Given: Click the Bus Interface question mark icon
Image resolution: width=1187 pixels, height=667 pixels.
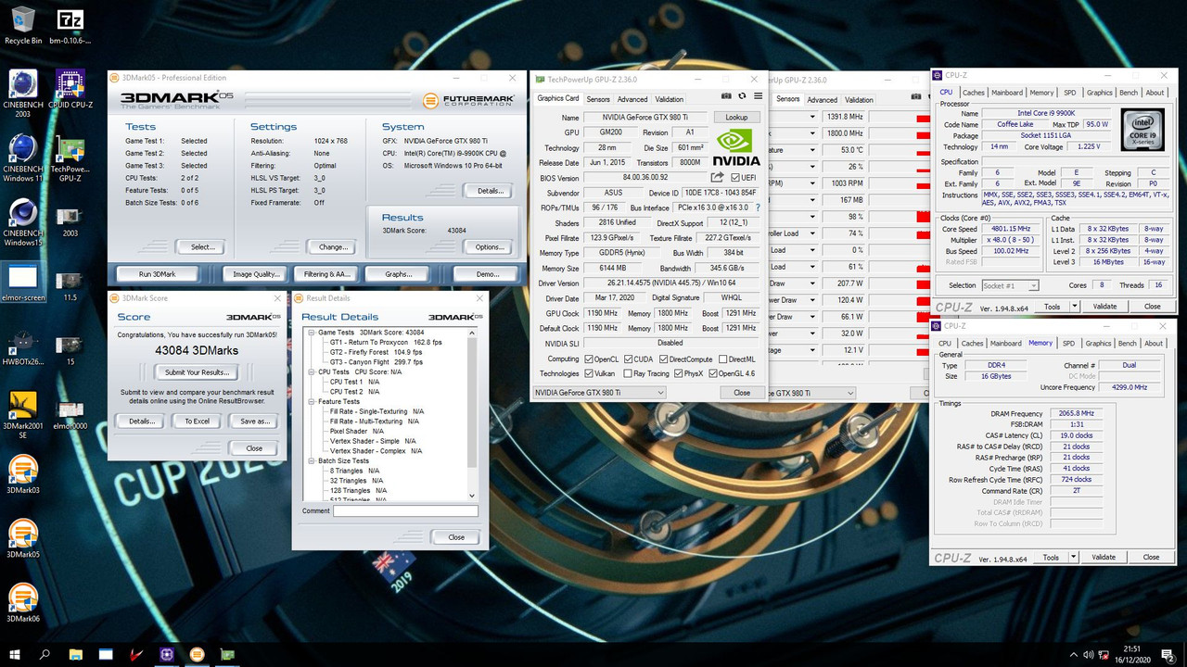Looking at the screenshot, I should pos(758,208).
